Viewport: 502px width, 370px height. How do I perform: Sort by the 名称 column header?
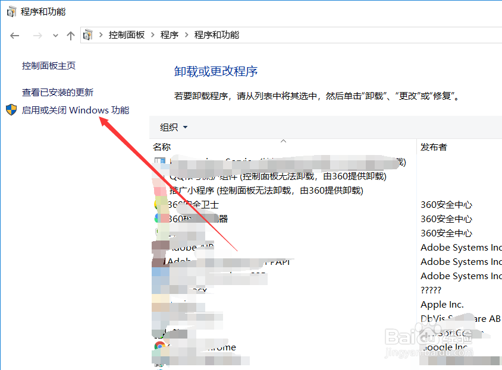162,147
